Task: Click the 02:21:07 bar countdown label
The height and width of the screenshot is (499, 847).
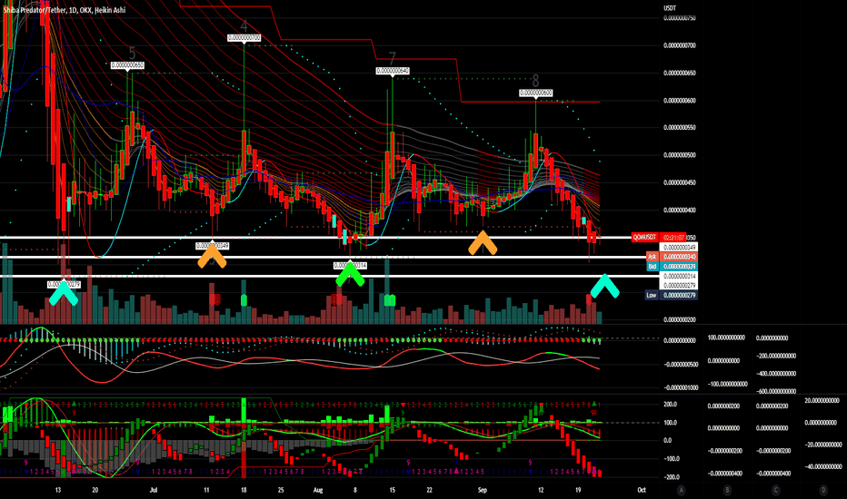Action: [672, 238]
